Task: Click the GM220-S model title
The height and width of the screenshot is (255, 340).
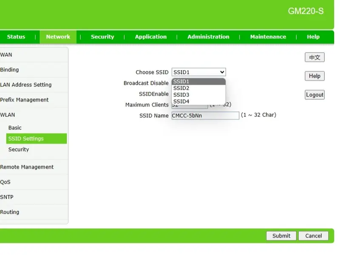Action: tap(306, 11)
